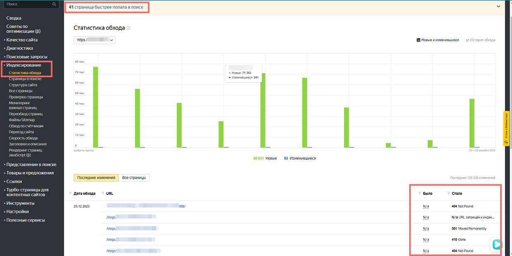Collapse the Индексирование sidebar section

(23, 65)
